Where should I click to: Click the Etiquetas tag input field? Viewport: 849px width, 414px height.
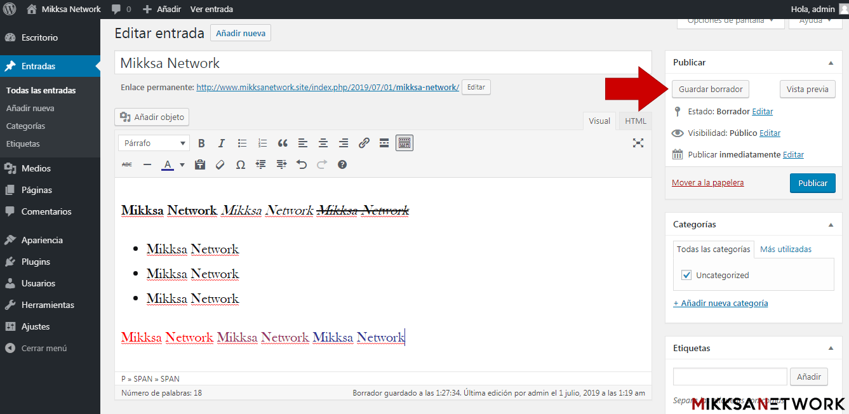[730, 377]
